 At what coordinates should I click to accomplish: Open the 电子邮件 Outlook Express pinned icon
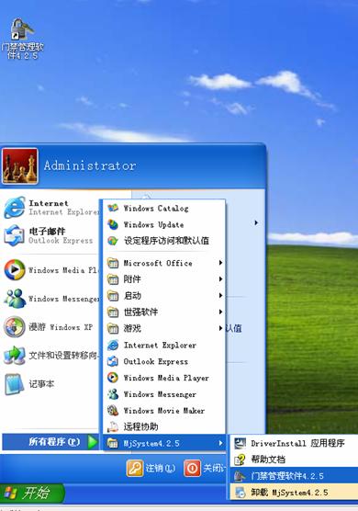pos(15,235)
